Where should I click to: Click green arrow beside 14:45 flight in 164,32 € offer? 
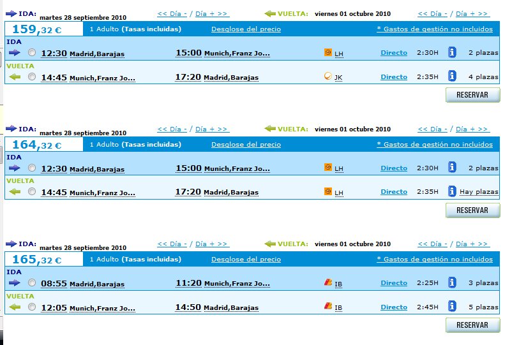coord(15,192)
